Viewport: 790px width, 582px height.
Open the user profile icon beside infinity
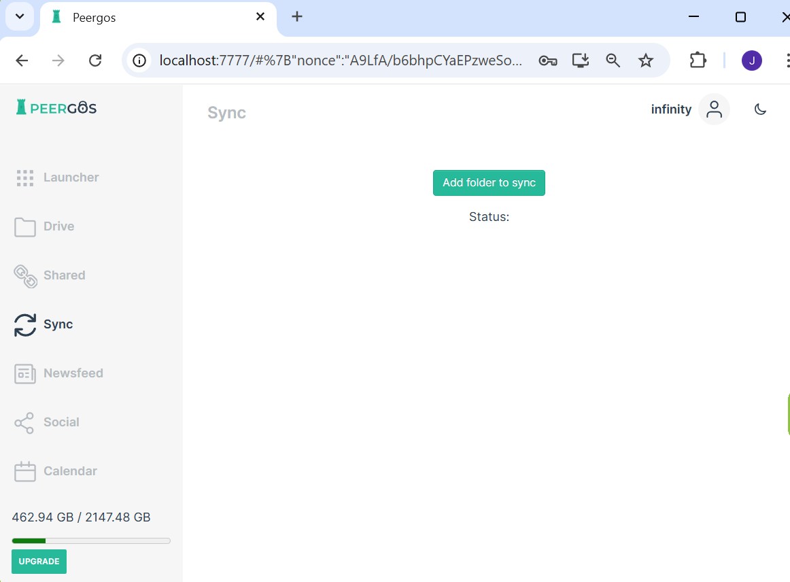[x=714, y=109]
